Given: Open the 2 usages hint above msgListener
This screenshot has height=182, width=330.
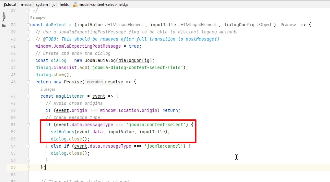Looking at the screenshot, I should coord(48,89).
